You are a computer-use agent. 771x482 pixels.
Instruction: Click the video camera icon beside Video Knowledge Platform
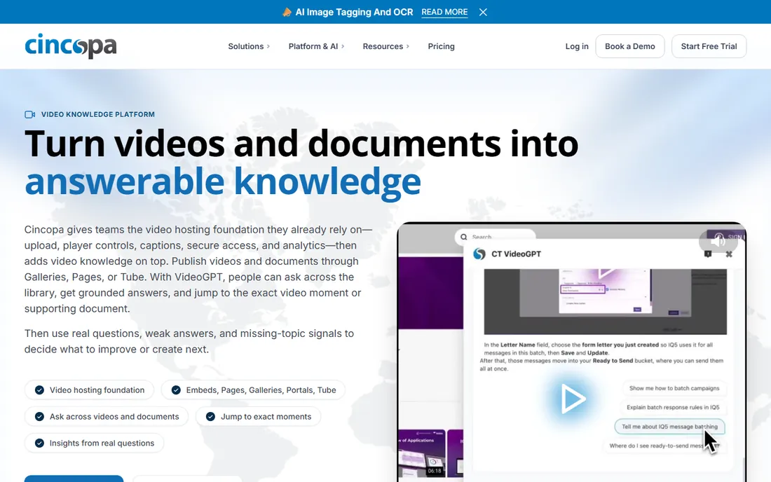(30, 114)
